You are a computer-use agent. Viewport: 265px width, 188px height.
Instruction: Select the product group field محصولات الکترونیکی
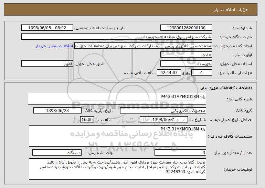pos(163,111)
